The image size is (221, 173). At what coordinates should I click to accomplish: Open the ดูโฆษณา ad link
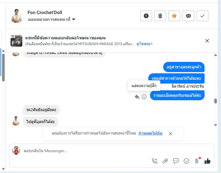pos(144,44)
